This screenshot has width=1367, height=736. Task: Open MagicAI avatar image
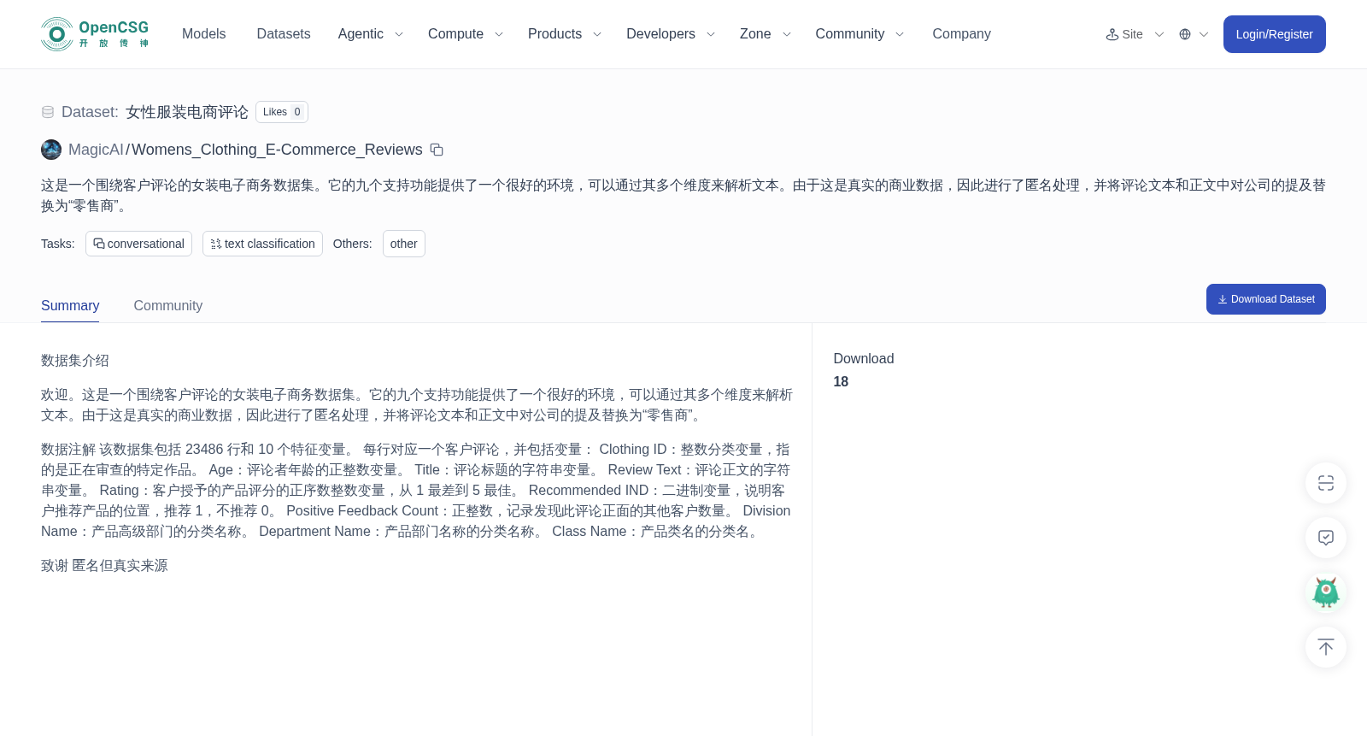(51, 150)
